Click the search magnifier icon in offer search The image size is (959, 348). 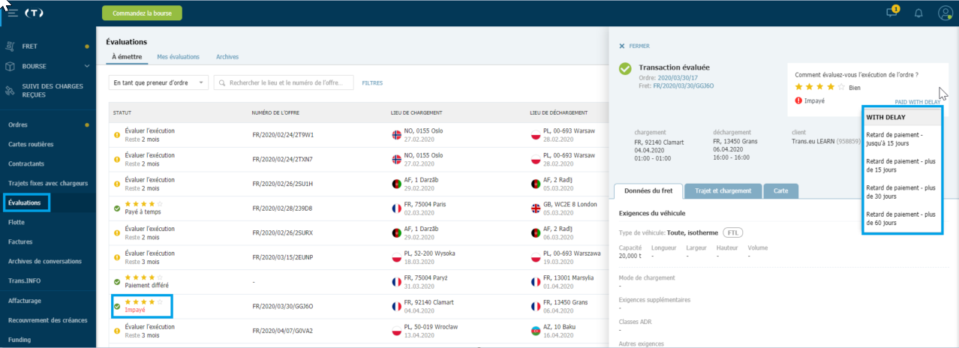223,82
